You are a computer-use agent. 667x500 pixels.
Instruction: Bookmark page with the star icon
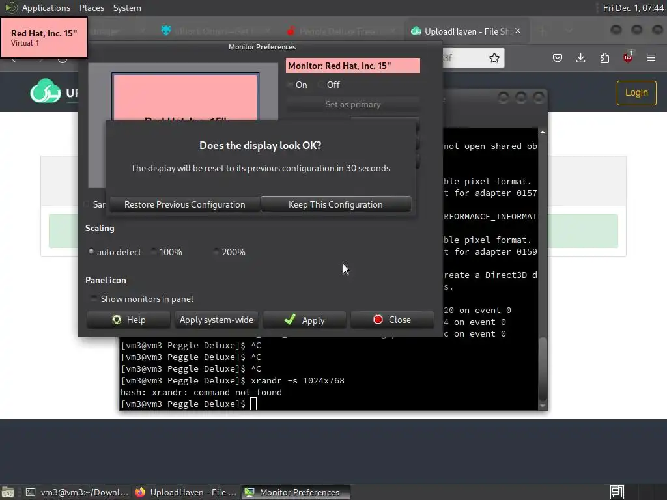[x=494, y=58]
